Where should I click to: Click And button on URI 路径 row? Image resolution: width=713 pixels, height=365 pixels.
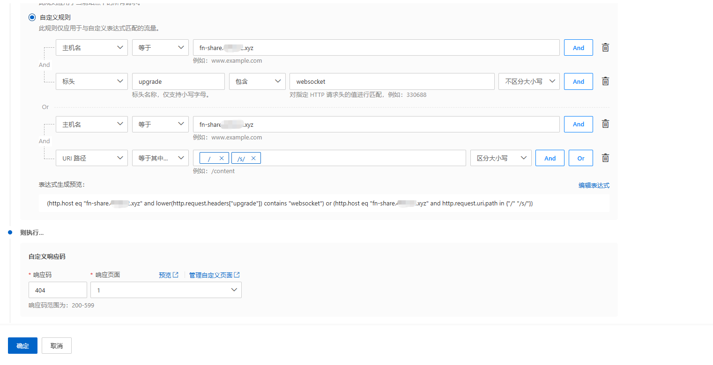point(550,158)
